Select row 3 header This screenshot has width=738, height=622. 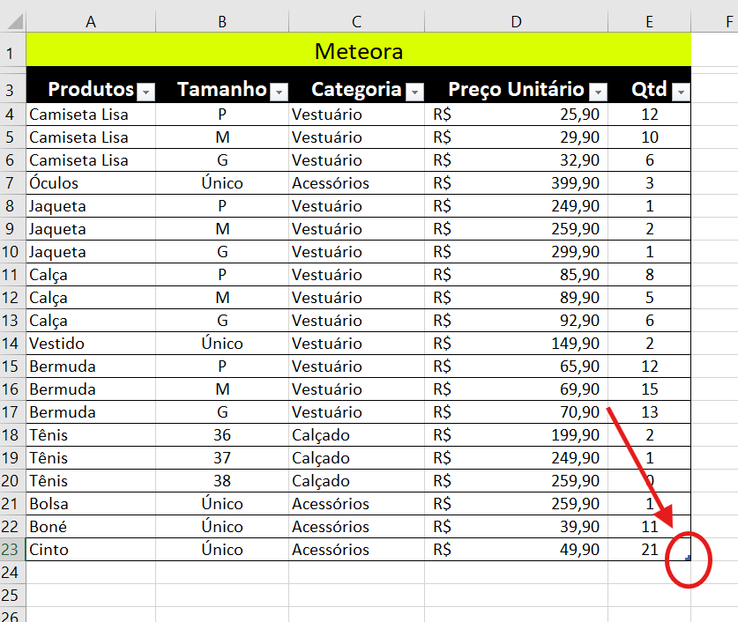12,87
